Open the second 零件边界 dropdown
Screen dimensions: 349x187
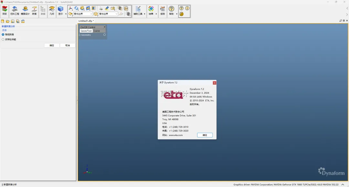tap(108, 14)
